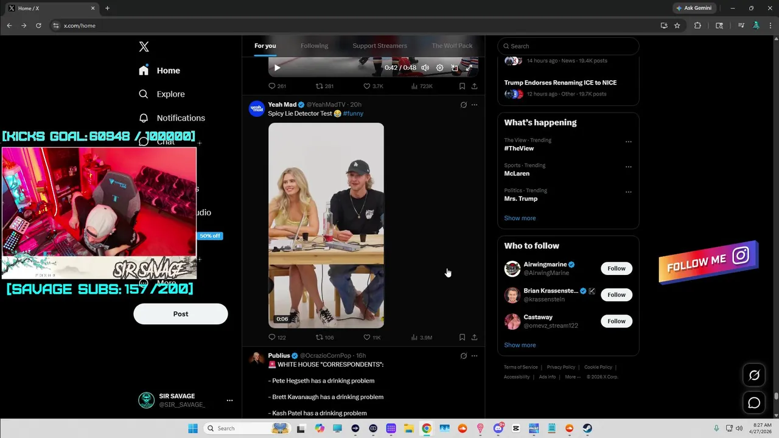View analytics for the 723K views post
This screenshot has height=438, width=779.
[x=422, y=86]
